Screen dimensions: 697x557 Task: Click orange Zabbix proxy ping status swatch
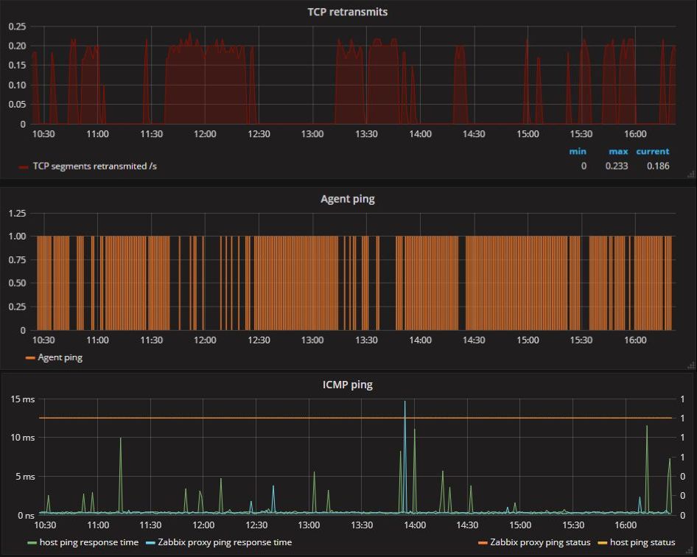tap(483, 543)
